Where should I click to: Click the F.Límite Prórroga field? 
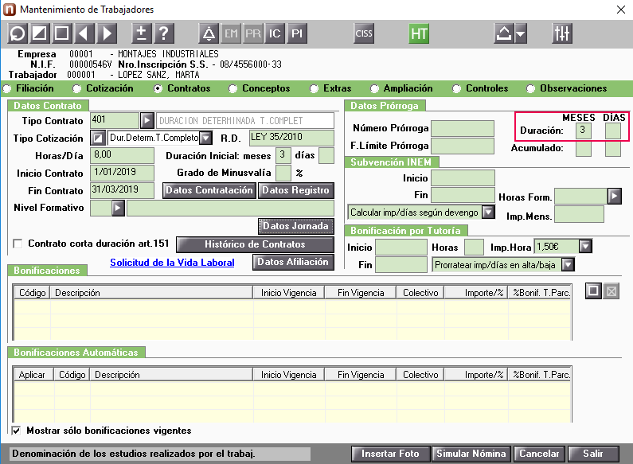463,146
